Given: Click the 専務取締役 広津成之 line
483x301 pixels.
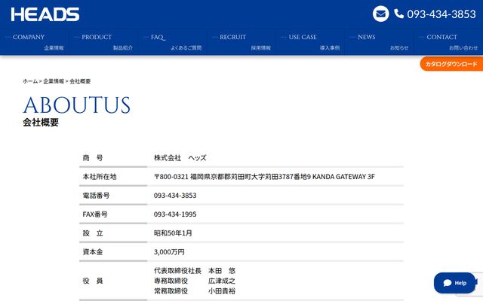Looking at the screenshot, I should pyautogui.click(x=195, y=281).
